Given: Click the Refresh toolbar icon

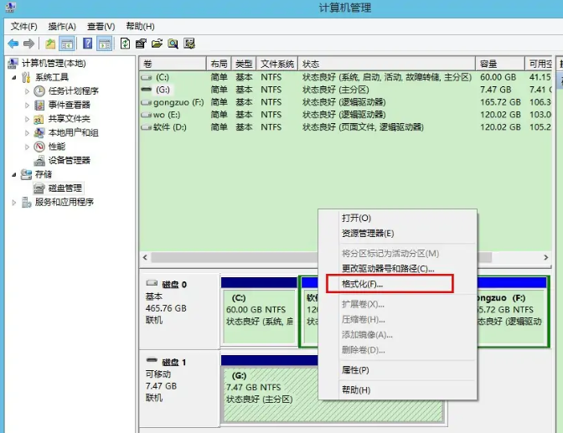Looking at the screenshot, I should 125,44.
